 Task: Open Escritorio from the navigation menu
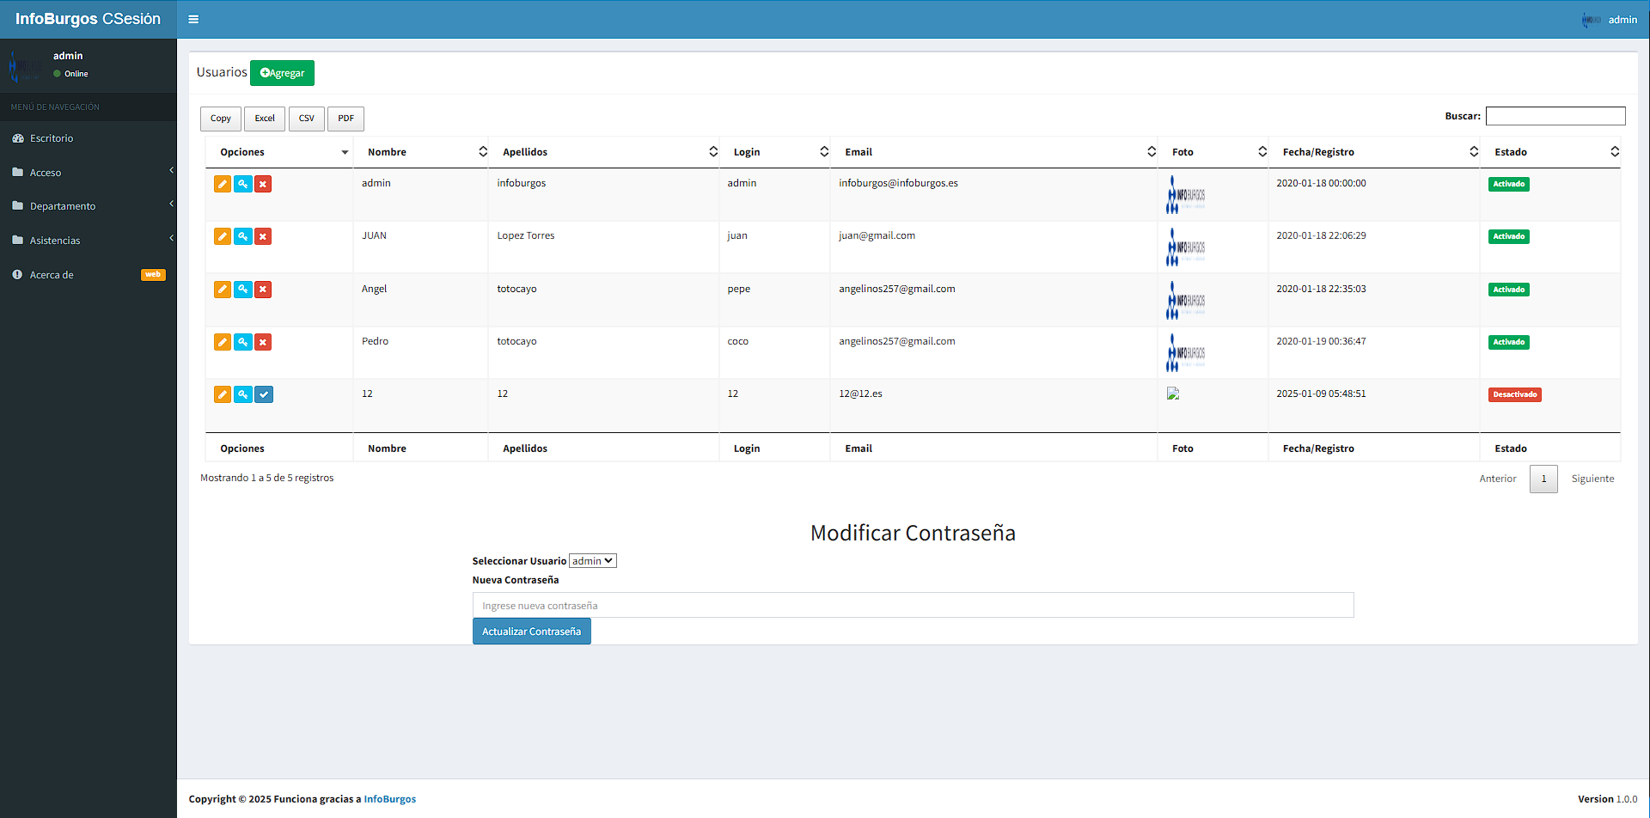coord(52,138)
